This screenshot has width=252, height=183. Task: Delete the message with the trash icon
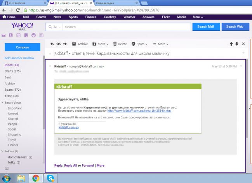[120, 44]
